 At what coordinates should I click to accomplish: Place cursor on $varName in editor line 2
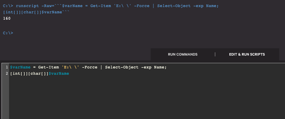(x=59, y=74)
